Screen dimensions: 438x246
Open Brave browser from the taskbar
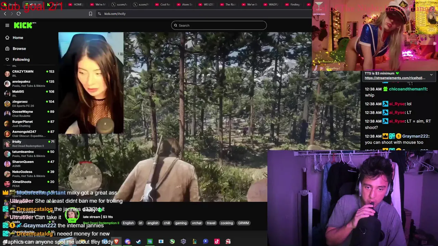(116, 242)
